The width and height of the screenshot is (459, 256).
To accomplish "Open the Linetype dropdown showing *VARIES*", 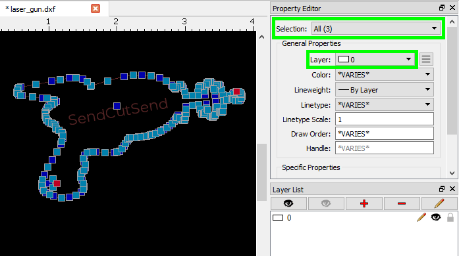I will pyautogui.click(x=385, y=105).
